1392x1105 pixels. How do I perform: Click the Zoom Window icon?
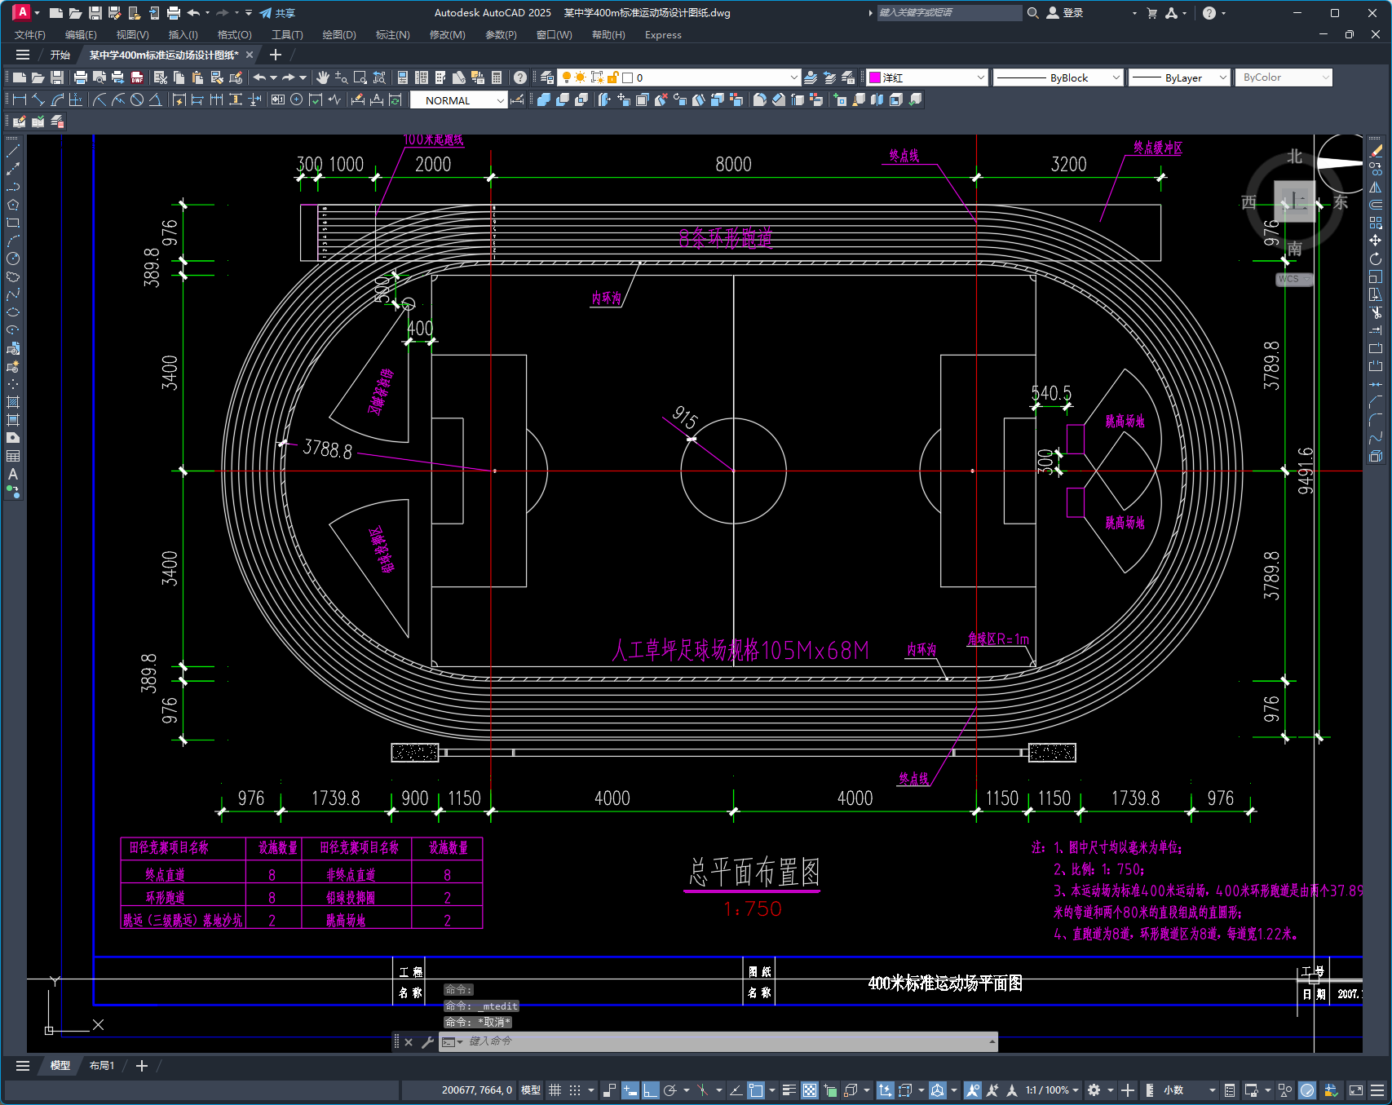[360, 77]
